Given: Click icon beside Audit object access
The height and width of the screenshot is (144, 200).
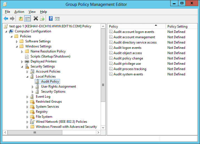Looking at the screenshot, I should coord(111,53).
